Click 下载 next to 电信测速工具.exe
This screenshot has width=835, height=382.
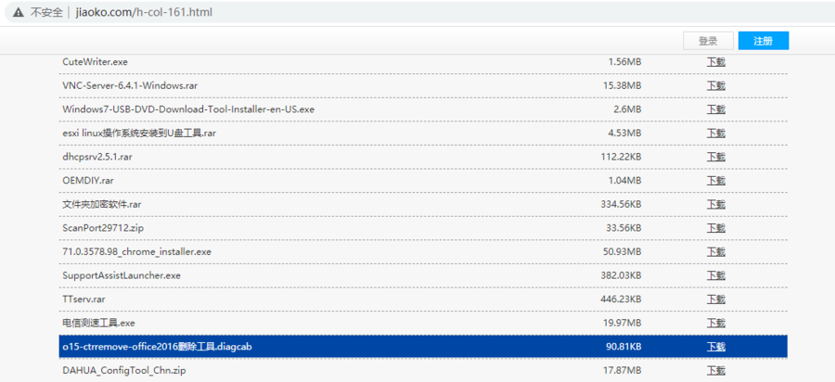click(716, 323)
